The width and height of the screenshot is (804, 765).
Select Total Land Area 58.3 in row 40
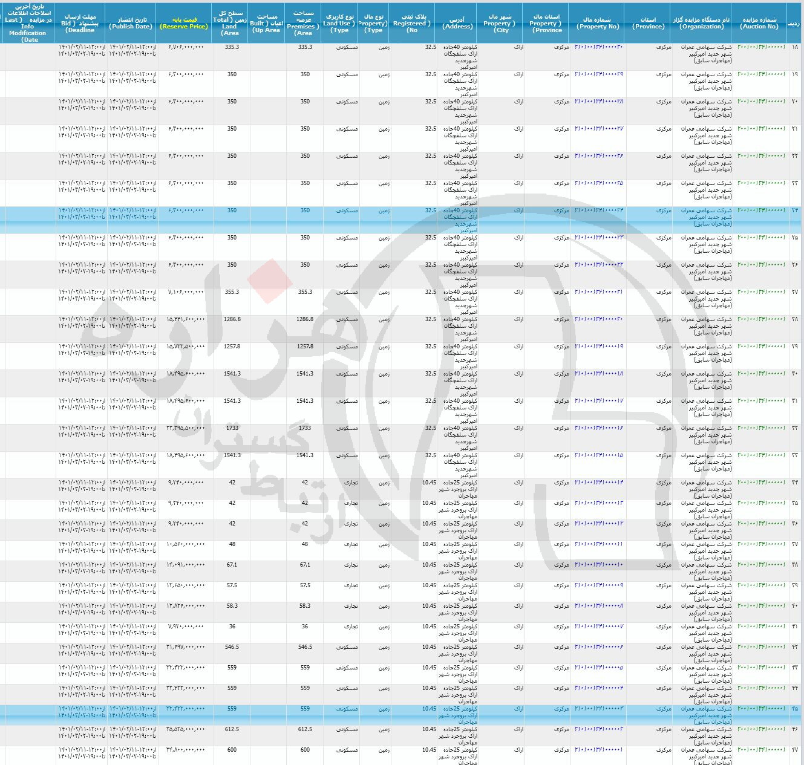(x=232, y=606)
